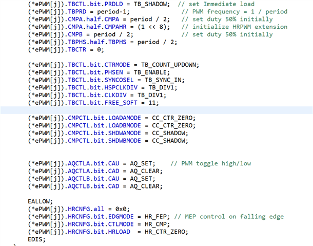This screenshot has width=313, height=246.
Task: Click AQCTLB.bit.CAD field
Action: tap(93, 186)
